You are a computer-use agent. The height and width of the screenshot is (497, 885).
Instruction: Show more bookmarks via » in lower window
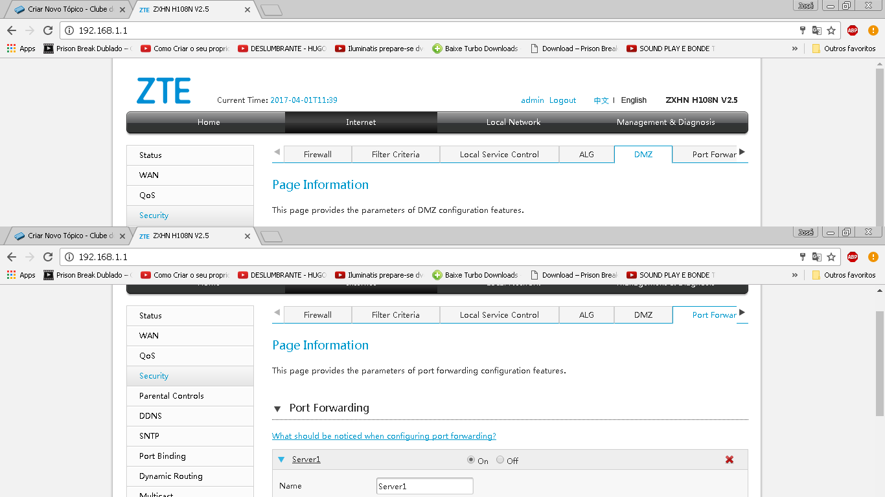(x=795, y=275)
